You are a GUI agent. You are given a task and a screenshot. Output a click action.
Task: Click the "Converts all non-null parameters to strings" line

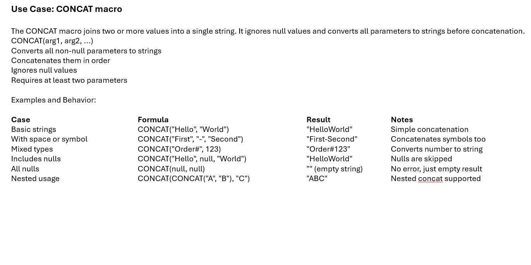[x=86, y=51]
